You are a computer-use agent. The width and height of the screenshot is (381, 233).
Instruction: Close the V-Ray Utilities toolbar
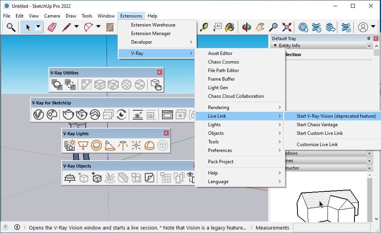(159, 72)
